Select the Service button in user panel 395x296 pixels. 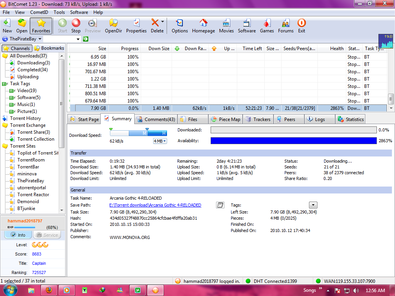coord(47,235)
